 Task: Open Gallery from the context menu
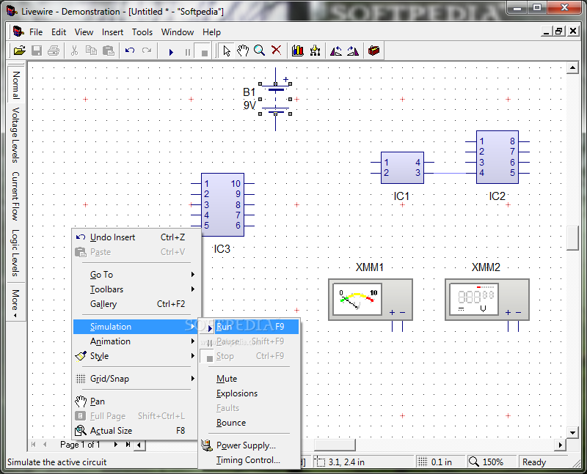point(136,304)
